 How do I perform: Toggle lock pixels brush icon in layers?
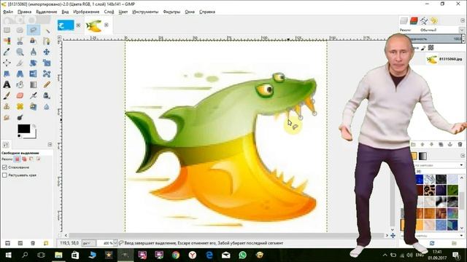point(423,47)
